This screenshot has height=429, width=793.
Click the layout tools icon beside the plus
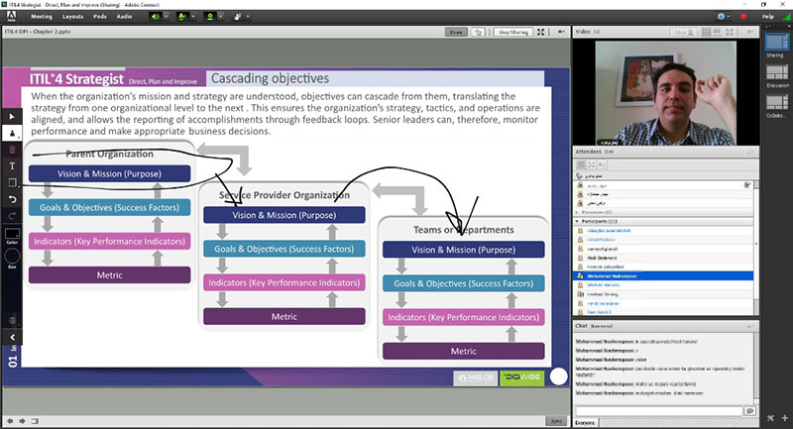click(771, 418)
